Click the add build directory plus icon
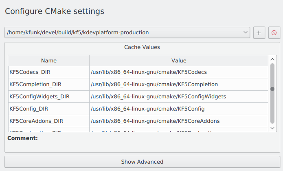This screenshot has width=283, height=171. [x=259, y=33]
